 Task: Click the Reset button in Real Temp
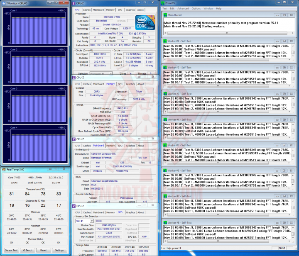pos(44,250)
